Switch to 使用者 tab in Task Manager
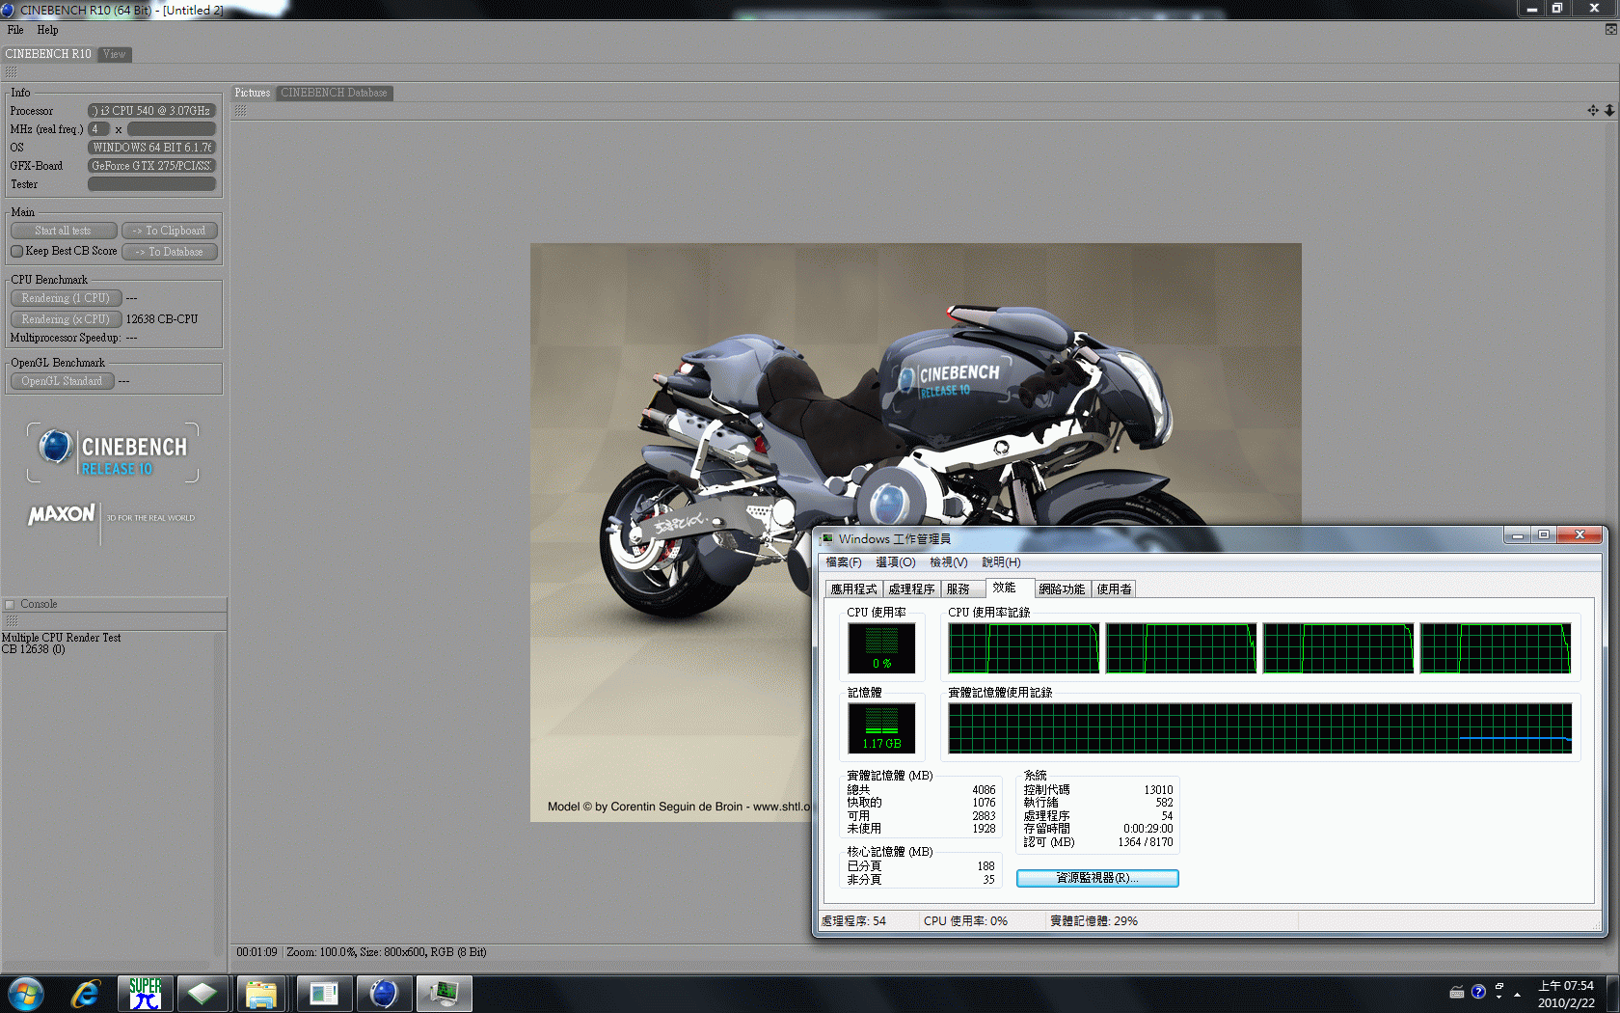Viewport: 1620px width, 1013px height. pos(1114,589)
